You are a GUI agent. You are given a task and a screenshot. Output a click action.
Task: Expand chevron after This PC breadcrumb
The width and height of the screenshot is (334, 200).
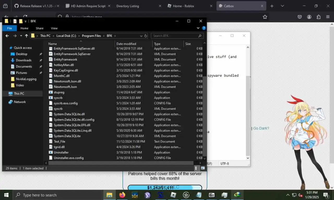pyautogui.click(x=53, y=36)
